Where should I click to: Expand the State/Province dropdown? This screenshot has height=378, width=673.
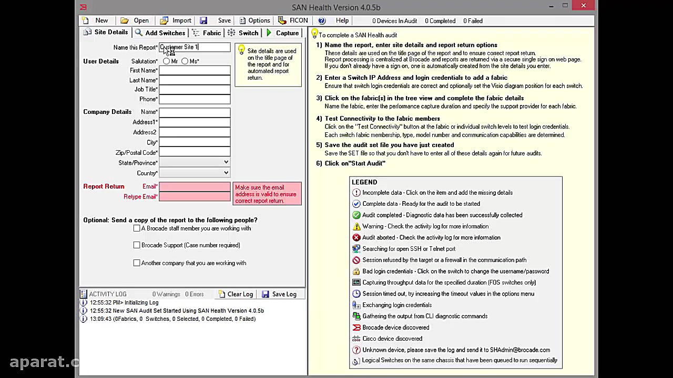coord(226,163)
